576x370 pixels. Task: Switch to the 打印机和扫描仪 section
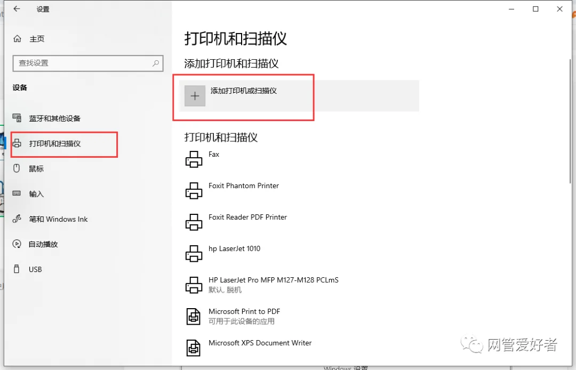60,143
